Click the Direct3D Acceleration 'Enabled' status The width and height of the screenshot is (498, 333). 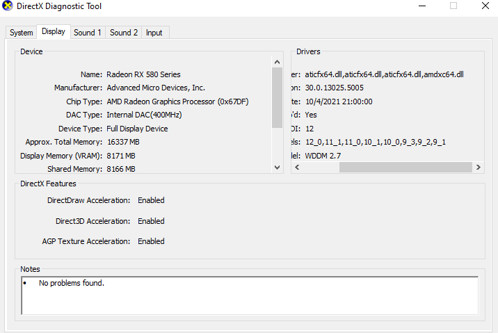tap(151, 221)
